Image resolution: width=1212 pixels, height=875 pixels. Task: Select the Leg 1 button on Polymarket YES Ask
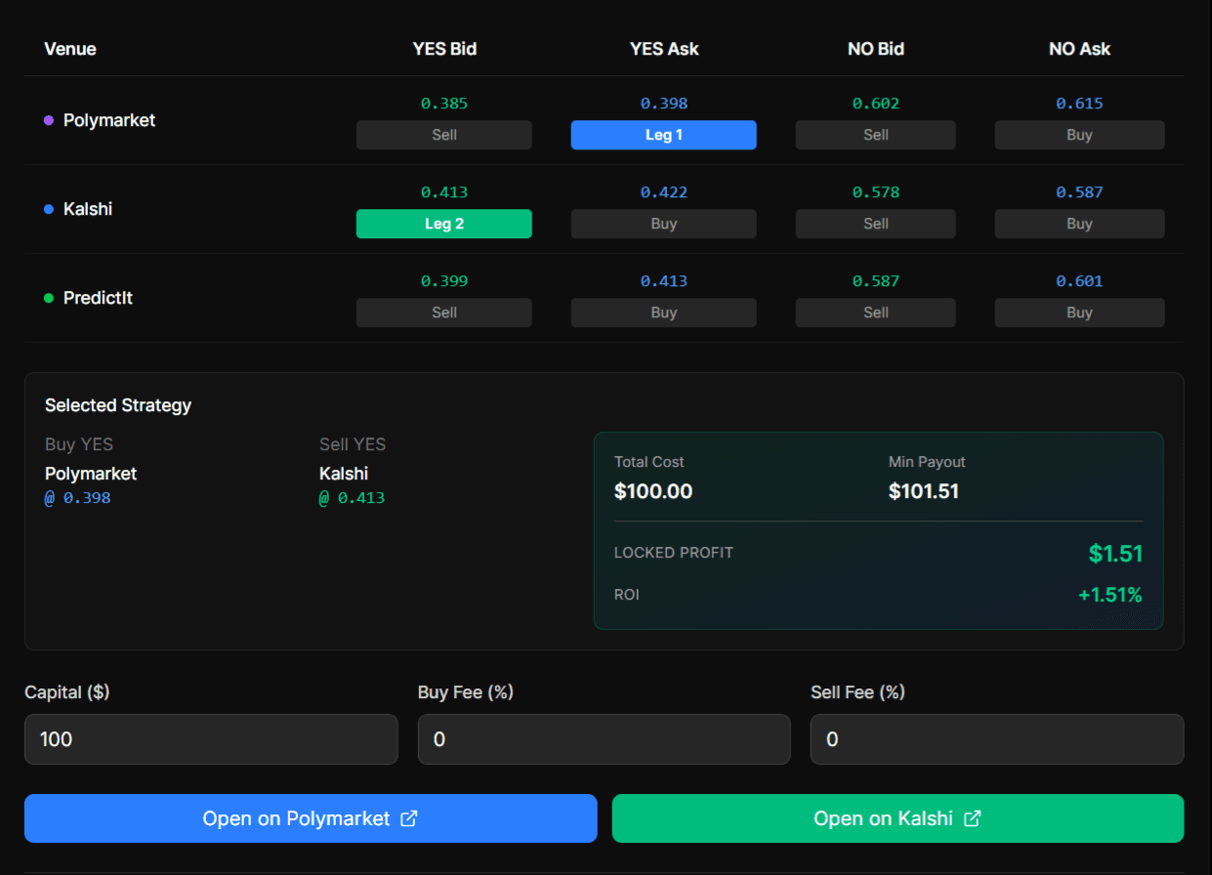(663, 135)
